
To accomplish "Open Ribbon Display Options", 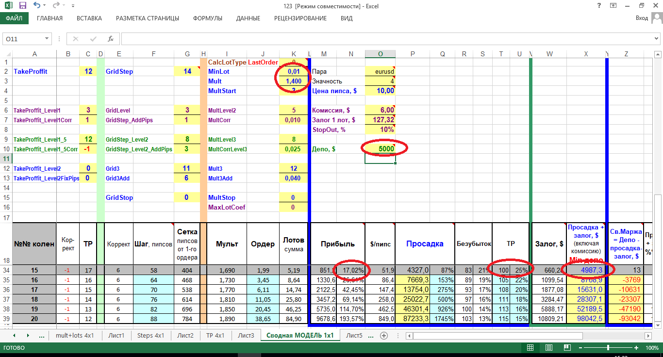I will (x=613, y=6).
